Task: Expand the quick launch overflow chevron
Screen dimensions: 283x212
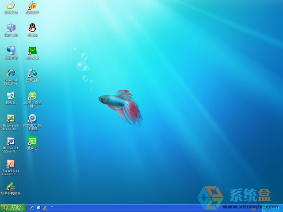Action: pyautogui.click(x=51, y=207)
